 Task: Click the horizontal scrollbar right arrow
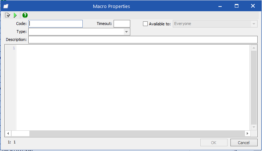247,133
